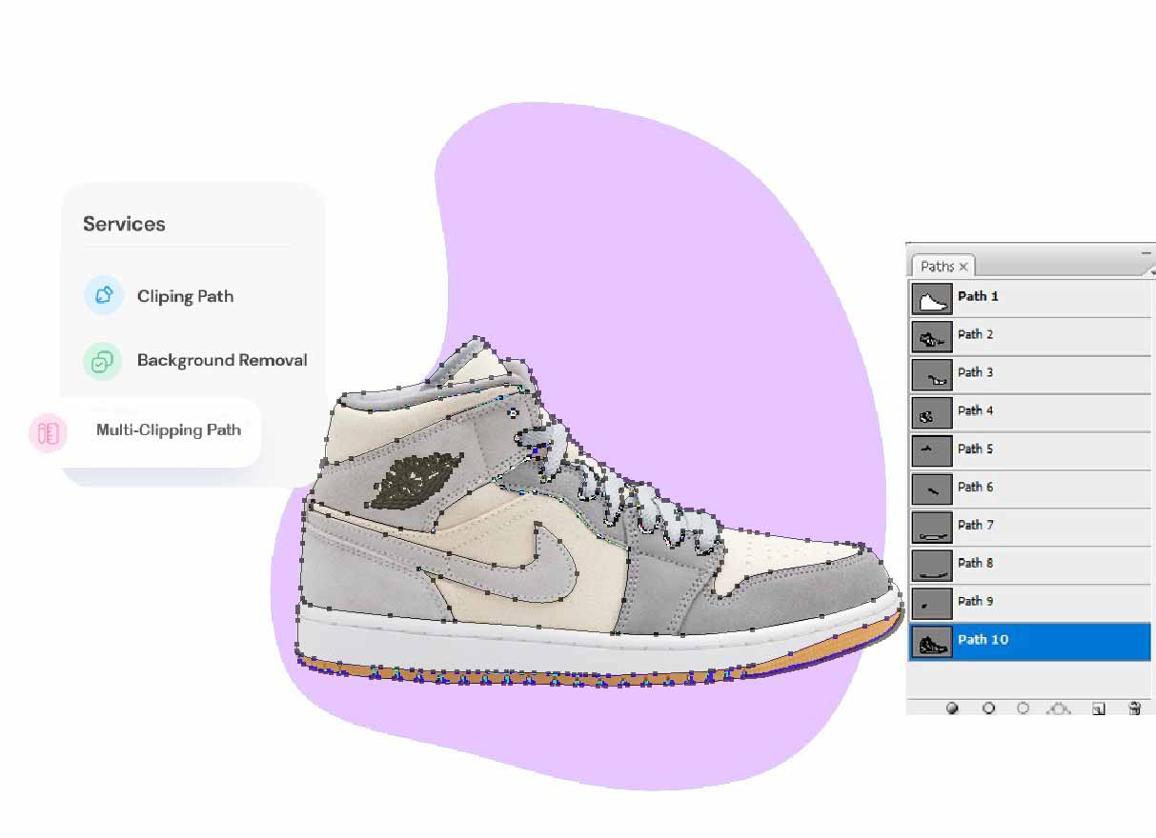Open the Cliping Path service link
This screenshot has width=1156, height=838.
click(x=185, y=296)
